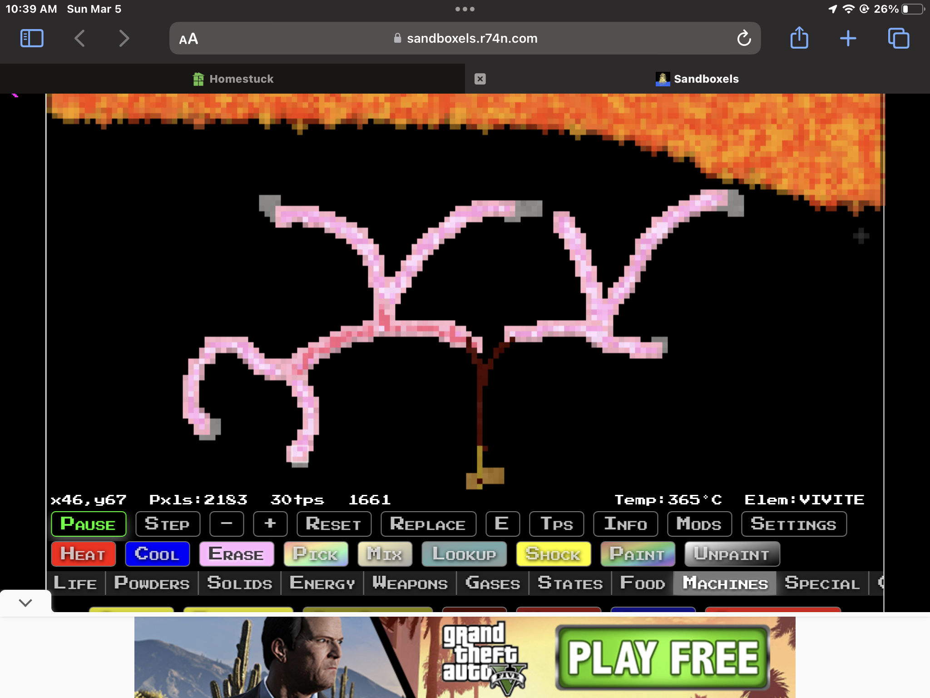The image size is (930, 698).
Task: Open a new tab with the plus icon
Action: pos(848,38)
